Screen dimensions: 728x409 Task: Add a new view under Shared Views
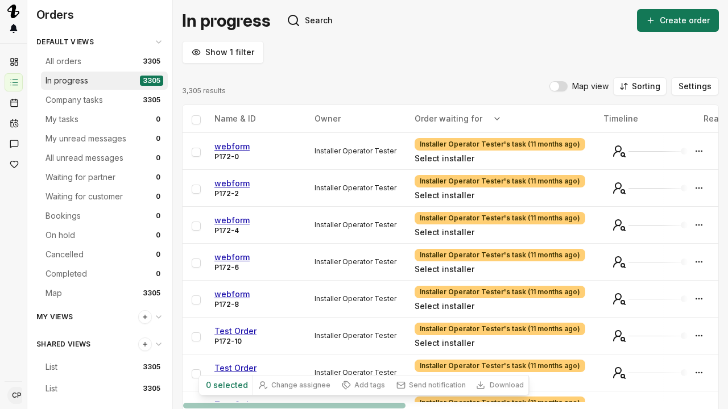point(145,344)
